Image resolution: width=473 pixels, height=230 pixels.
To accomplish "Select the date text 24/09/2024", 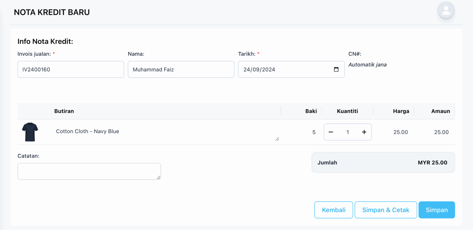I will [x=259, y=69].
